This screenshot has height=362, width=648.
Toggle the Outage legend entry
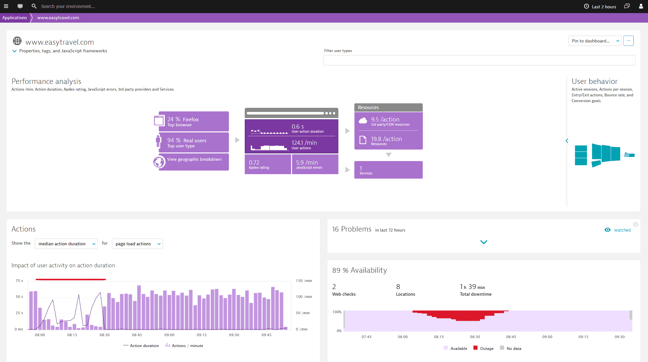483,348
